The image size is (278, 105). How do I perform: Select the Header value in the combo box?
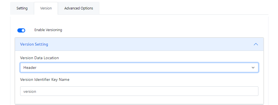30,67
